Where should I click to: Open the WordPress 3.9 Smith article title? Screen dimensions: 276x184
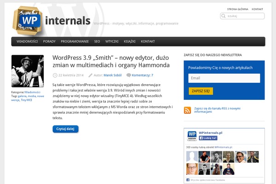[x=111, y=62]
